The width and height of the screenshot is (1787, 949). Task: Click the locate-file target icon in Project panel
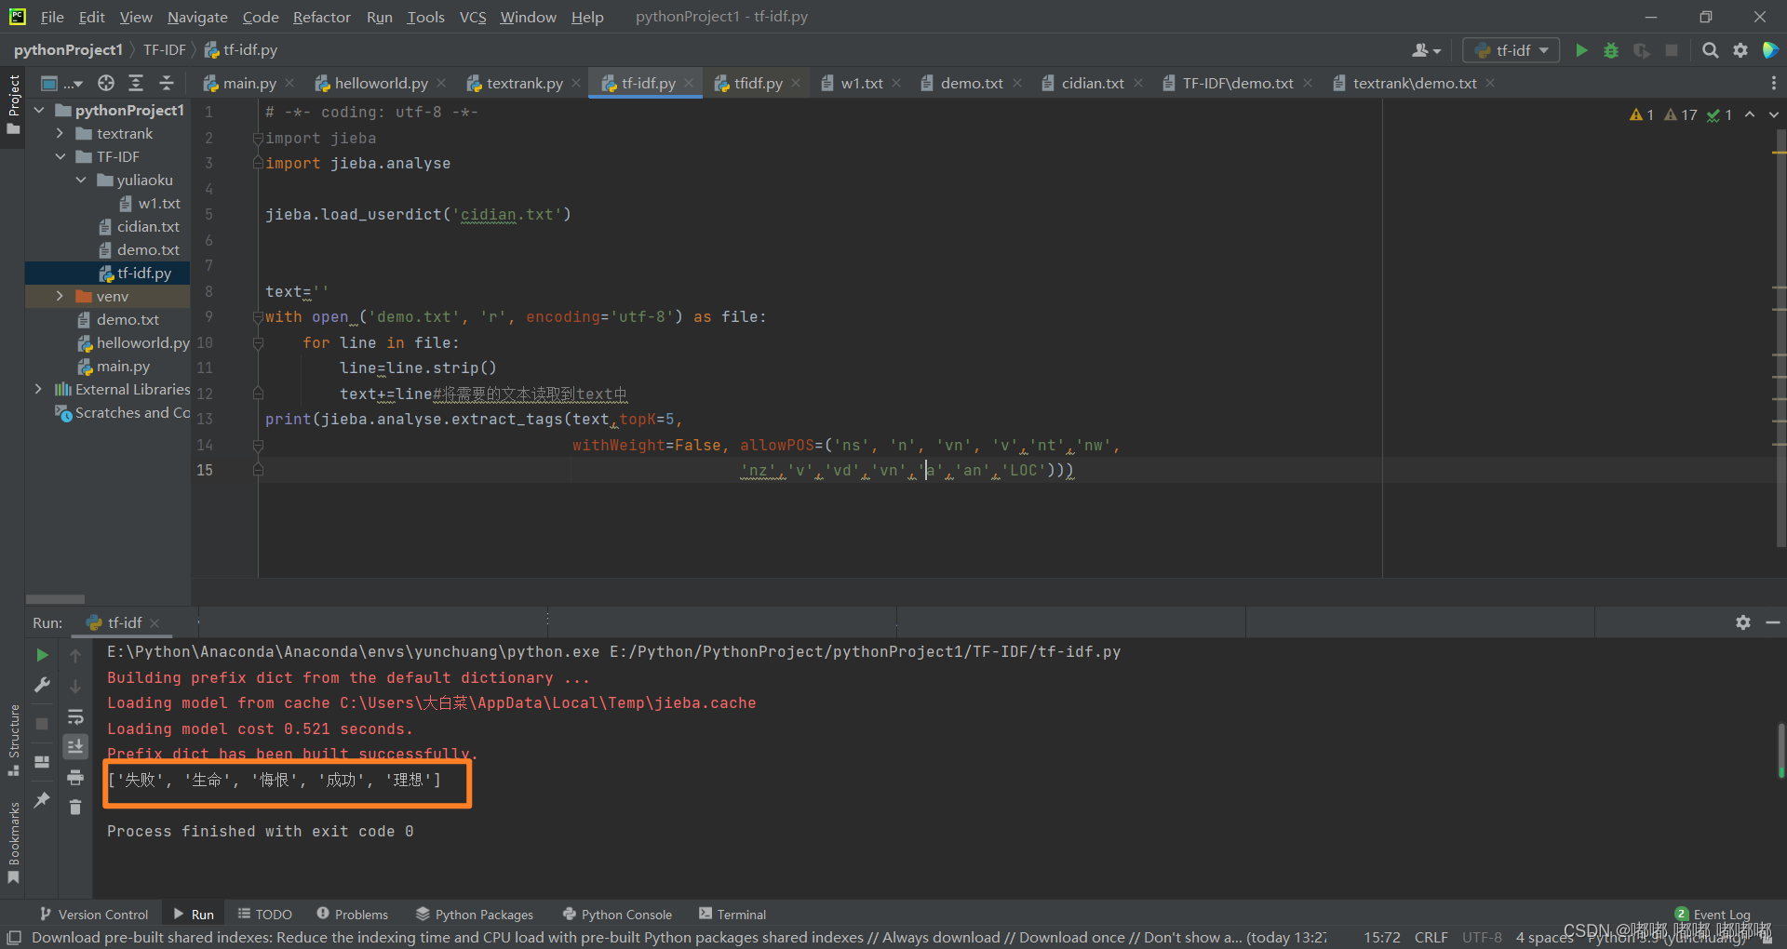[106, 83]
